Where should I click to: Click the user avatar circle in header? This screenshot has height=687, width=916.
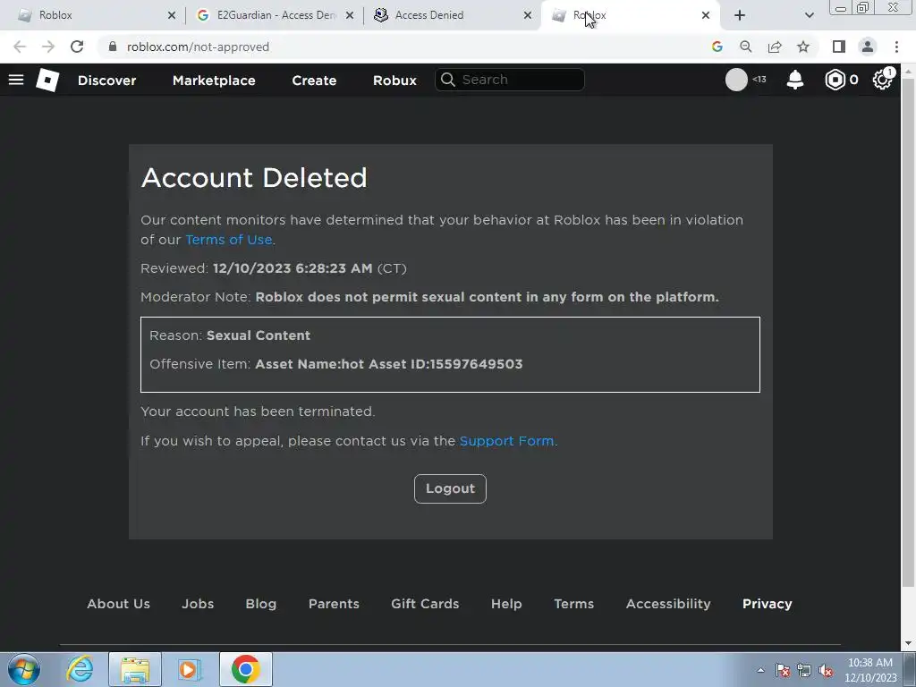tap(736, 80)
